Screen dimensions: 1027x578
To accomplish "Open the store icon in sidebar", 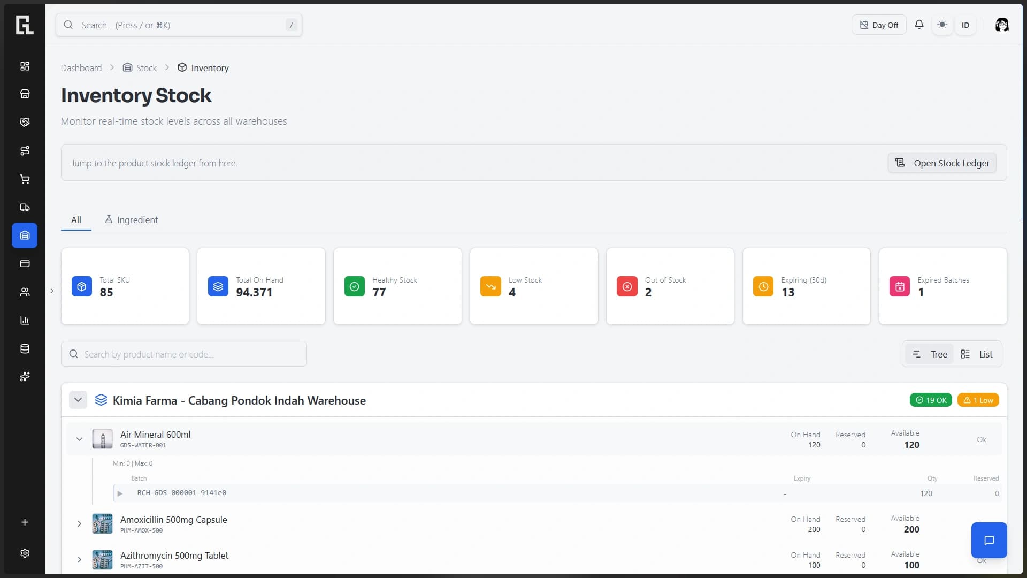I will pyautogui.click(x=25, y=94).
